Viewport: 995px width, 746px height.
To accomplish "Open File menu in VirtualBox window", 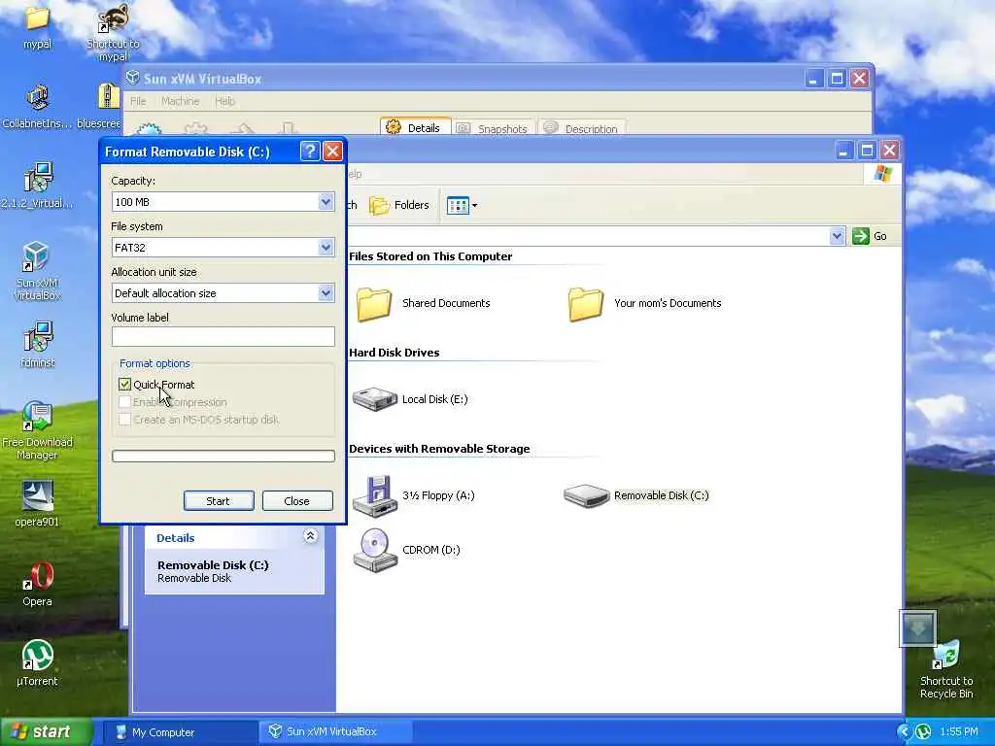I will pyautogui.click(x=138, y=101).
